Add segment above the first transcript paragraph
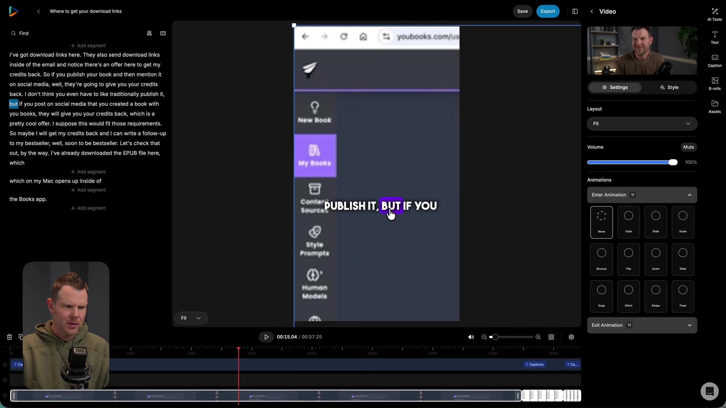The height and width of the screenshot is (408, 726). [88, 46]
